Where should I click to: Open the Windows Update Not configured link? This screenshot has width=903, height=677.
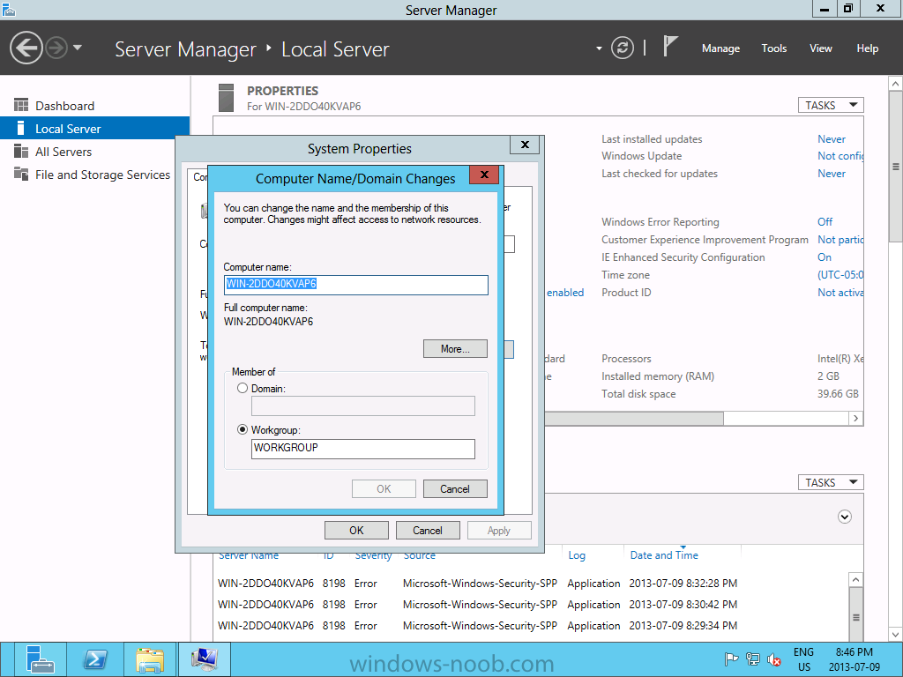(x=840, y=156)
